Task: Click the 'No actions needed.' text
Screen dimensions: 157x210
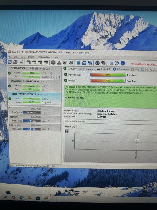Action: [x=74, y=98]
